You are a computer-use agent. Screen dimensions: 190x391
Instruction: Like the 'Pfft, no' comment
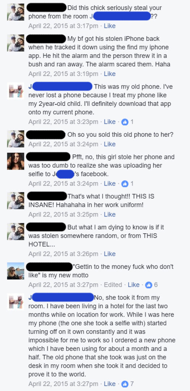click(x=110, y=184)
